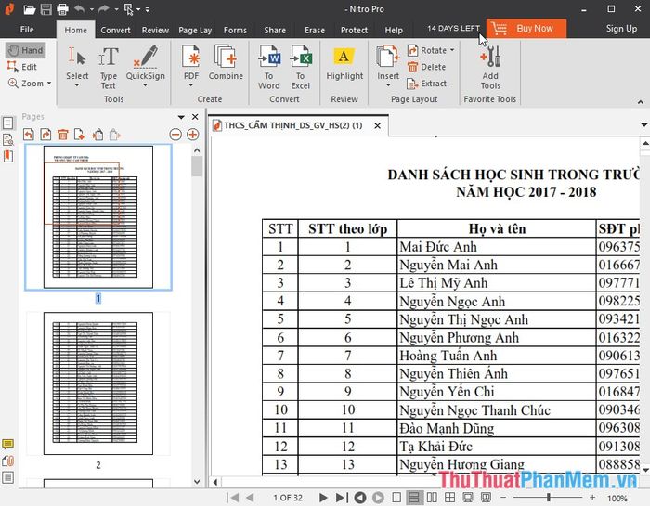Click the Buy Now button
650x506 pixels.
526,29
